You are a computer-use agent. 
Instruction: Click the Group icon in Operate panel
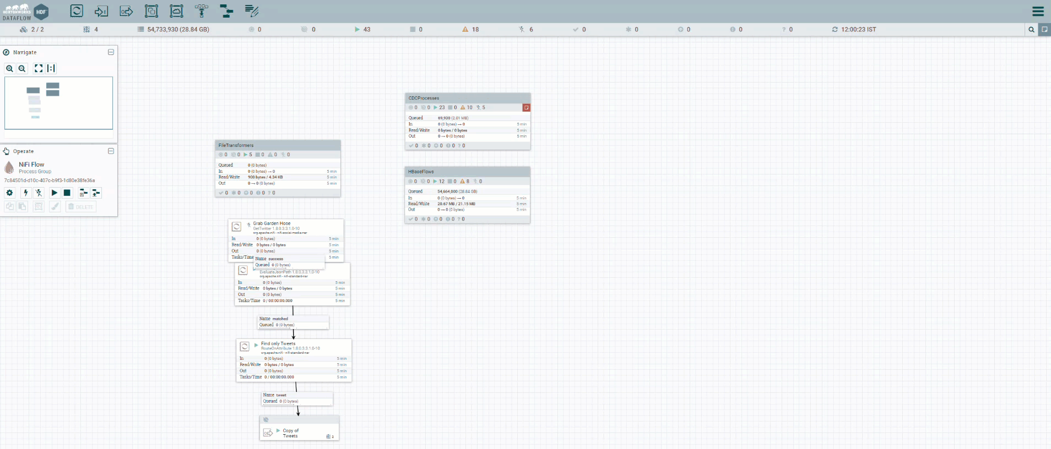point(39,206)
